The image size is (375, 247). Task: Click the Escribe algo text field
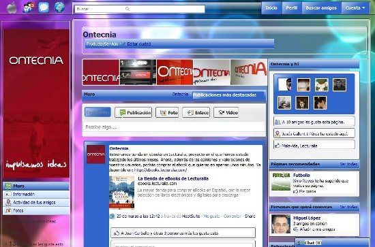174,127
